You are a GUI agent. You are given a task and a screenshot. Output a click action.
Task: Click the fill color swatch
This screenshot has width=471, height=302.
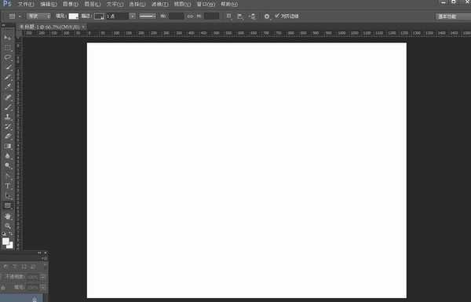coord(73,16)
